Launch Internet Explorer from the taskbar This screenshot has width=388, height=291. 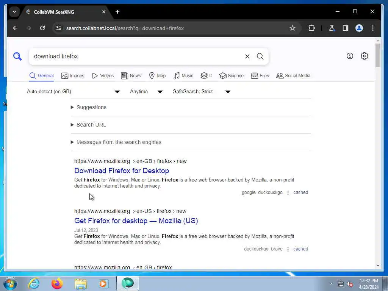34,283
